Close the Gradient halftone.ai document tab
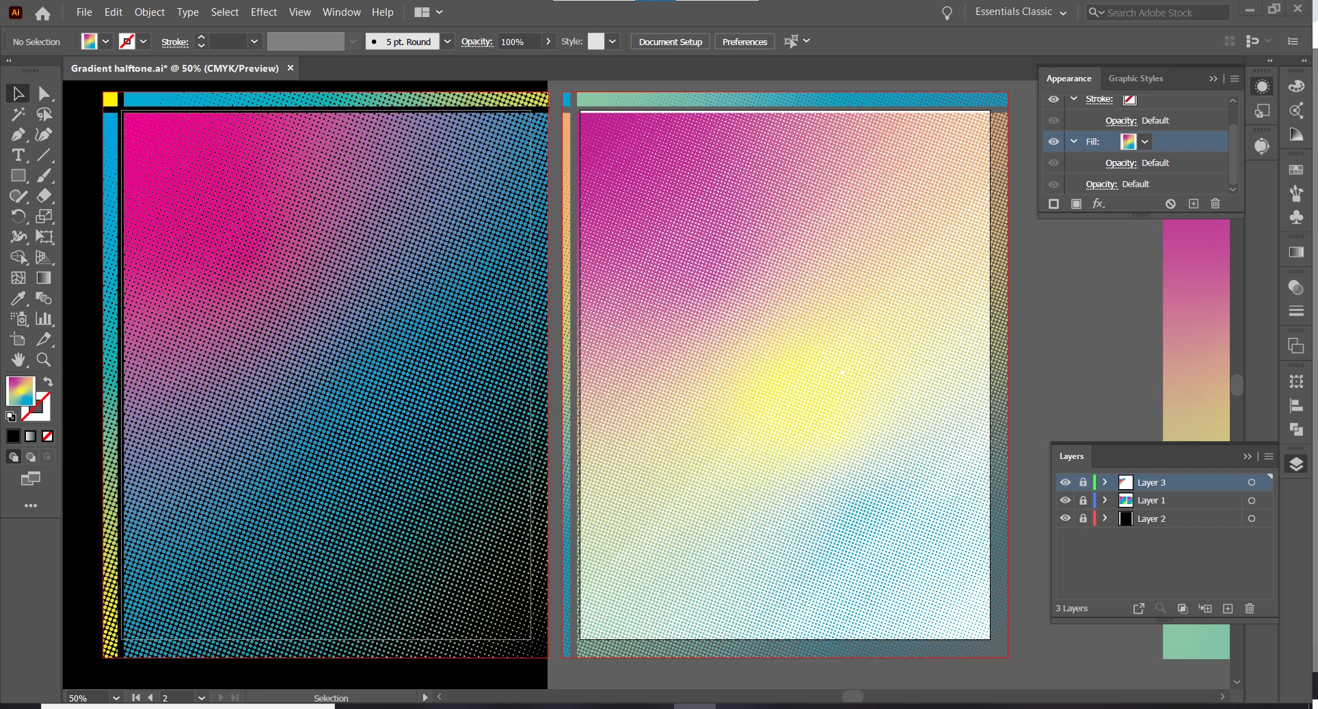This screenshot has width=1318, height=709. tap(291, 68)
